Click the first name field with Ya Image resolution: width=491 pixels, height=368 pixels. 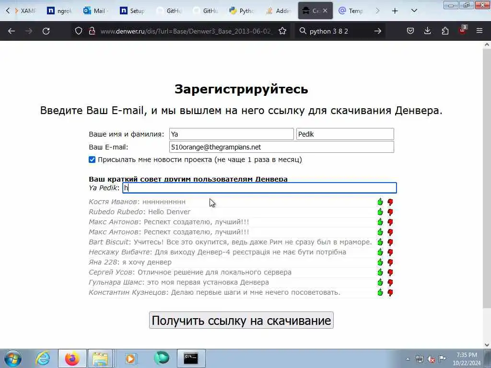click(x=232, y=134)
